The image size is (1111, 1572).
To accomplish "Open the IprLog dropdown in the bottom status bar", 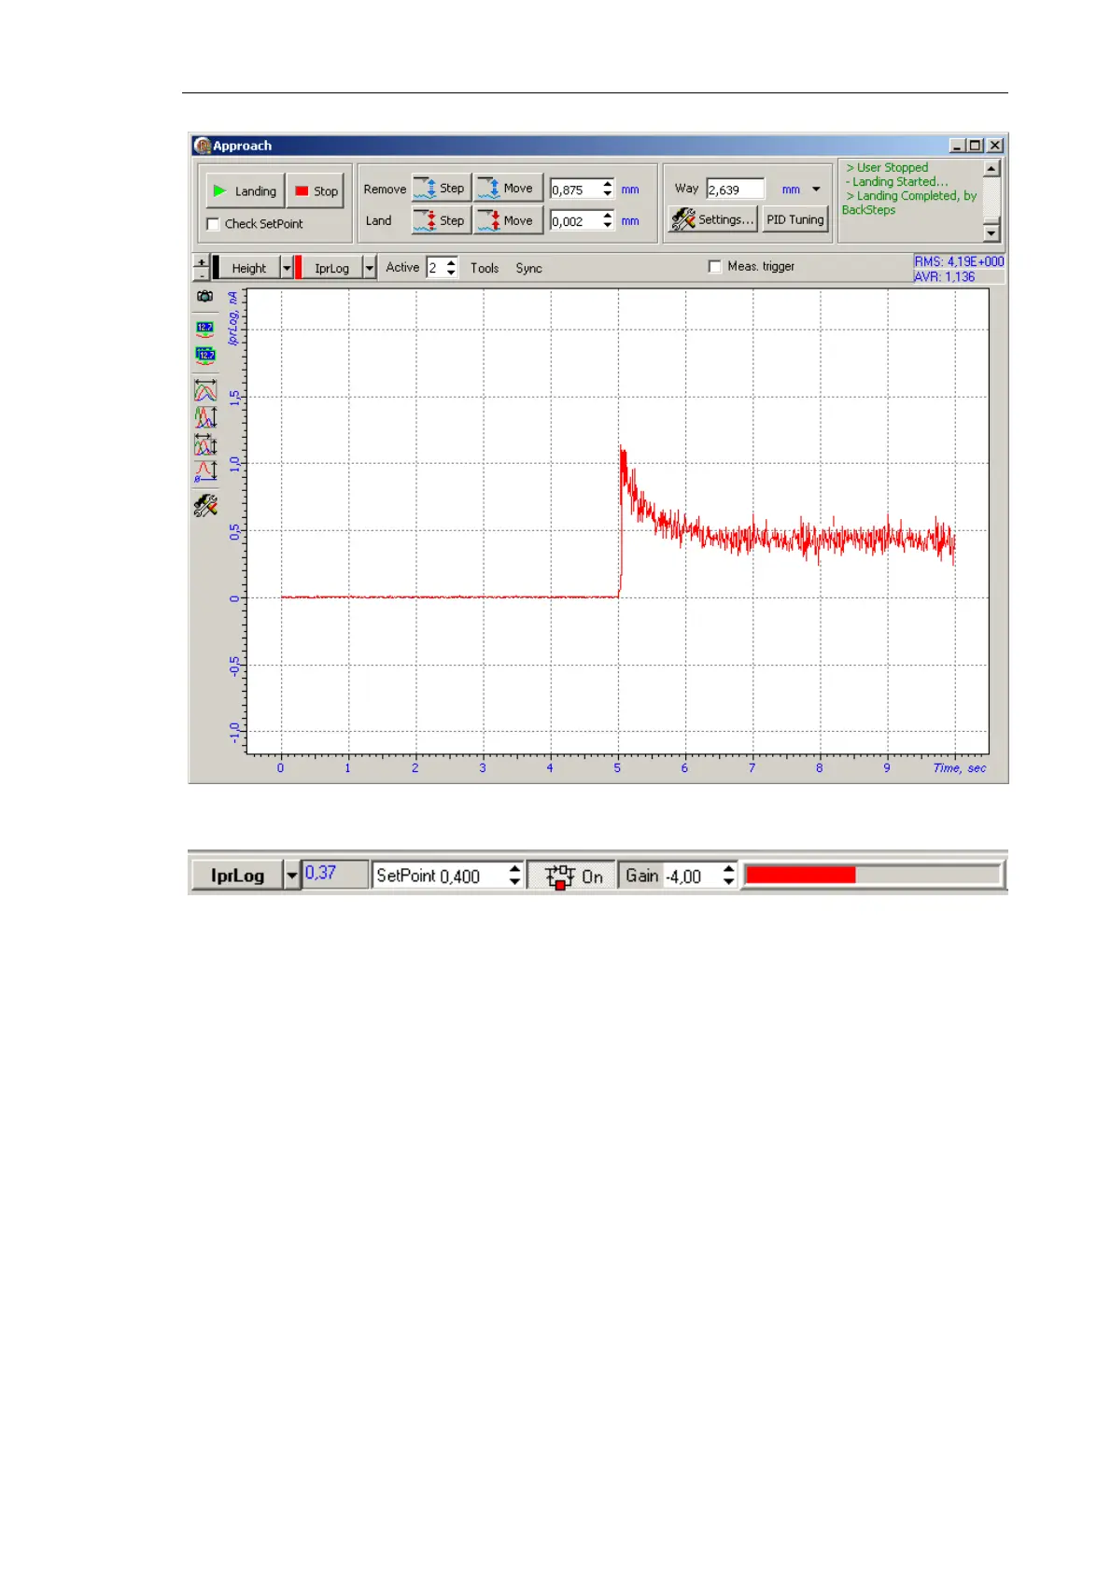I will pyautogui.click(x=291, y=876).
